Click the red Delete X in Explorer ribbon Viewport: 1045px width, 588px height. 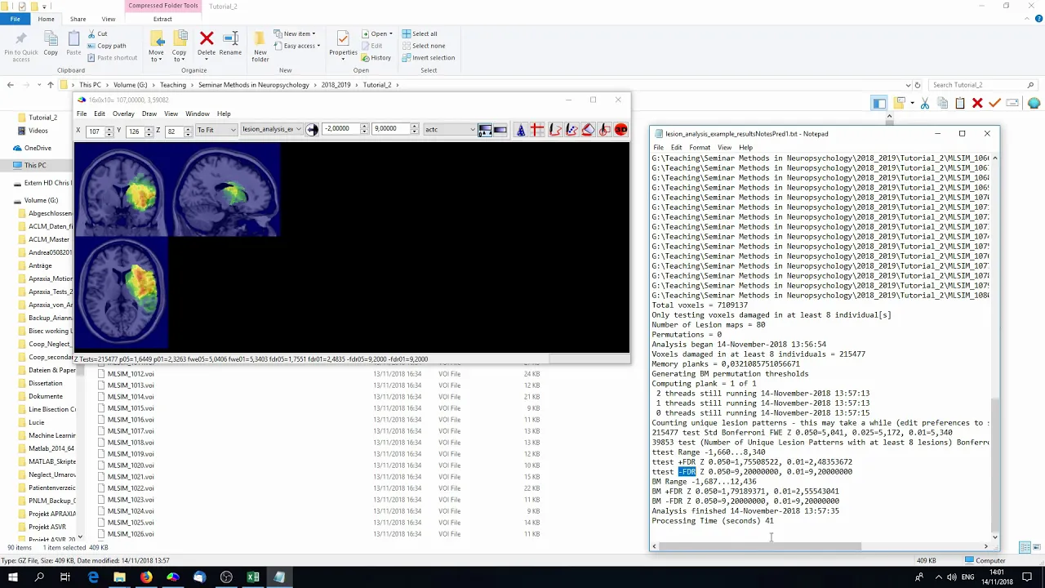(207, 43)
